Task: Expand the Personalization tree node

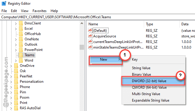Action: 11,82
